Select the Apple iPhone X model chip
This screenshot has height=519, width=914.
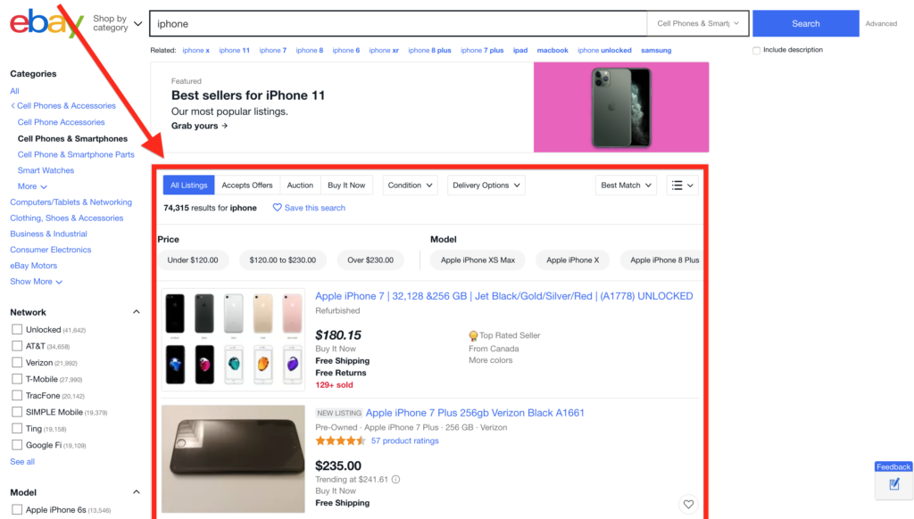[x=572, y=260]
